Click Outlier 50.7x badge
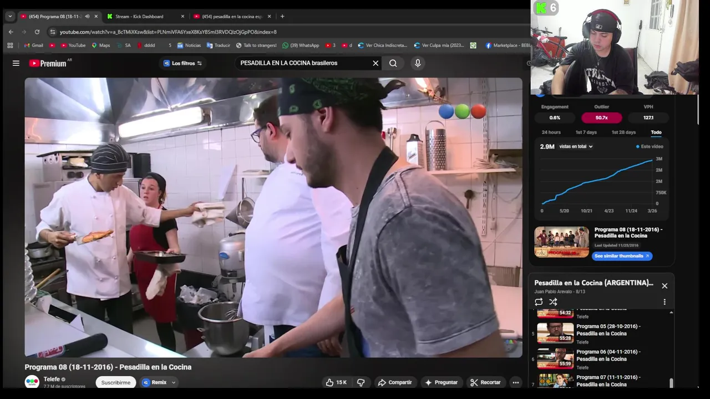Screen dimensions: 710x399 602,117
